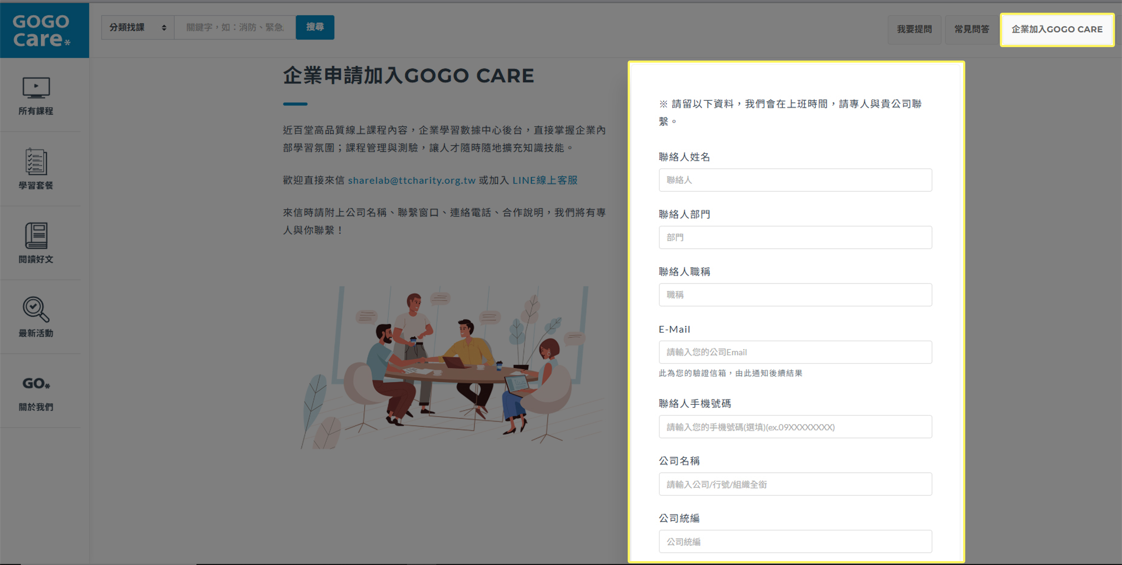
Task: Open 關於我們 GO icon
Action: (36, 383)
